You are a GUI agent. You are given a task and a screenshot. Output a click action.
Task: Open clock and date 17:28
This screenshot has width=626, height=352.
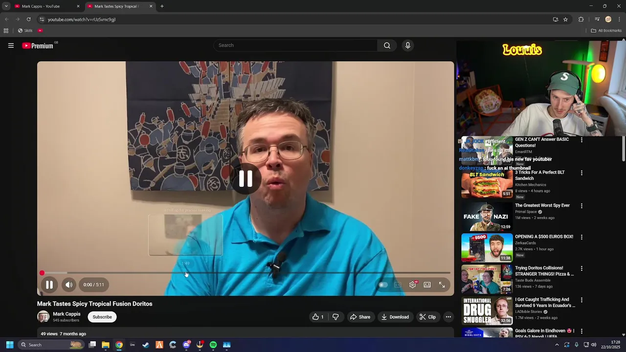(x=611, y=345)
